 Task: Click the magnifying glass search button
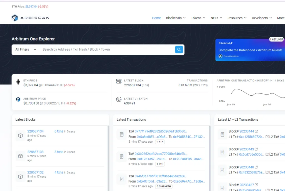(x=179, y=49)
